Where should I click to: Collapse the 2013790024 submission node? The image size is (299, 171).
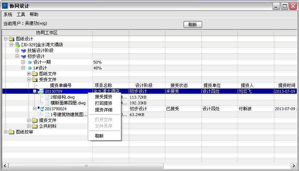coord(34,109)
